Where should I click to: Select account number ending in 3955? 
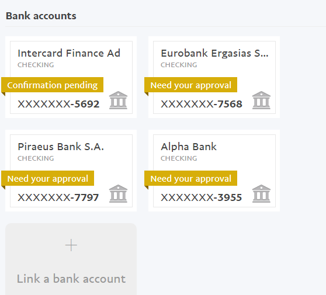(201, 197)
